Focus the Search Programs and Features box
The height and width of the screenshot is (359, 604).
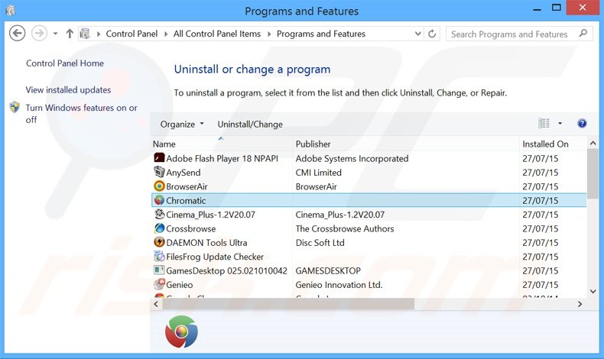519,34
